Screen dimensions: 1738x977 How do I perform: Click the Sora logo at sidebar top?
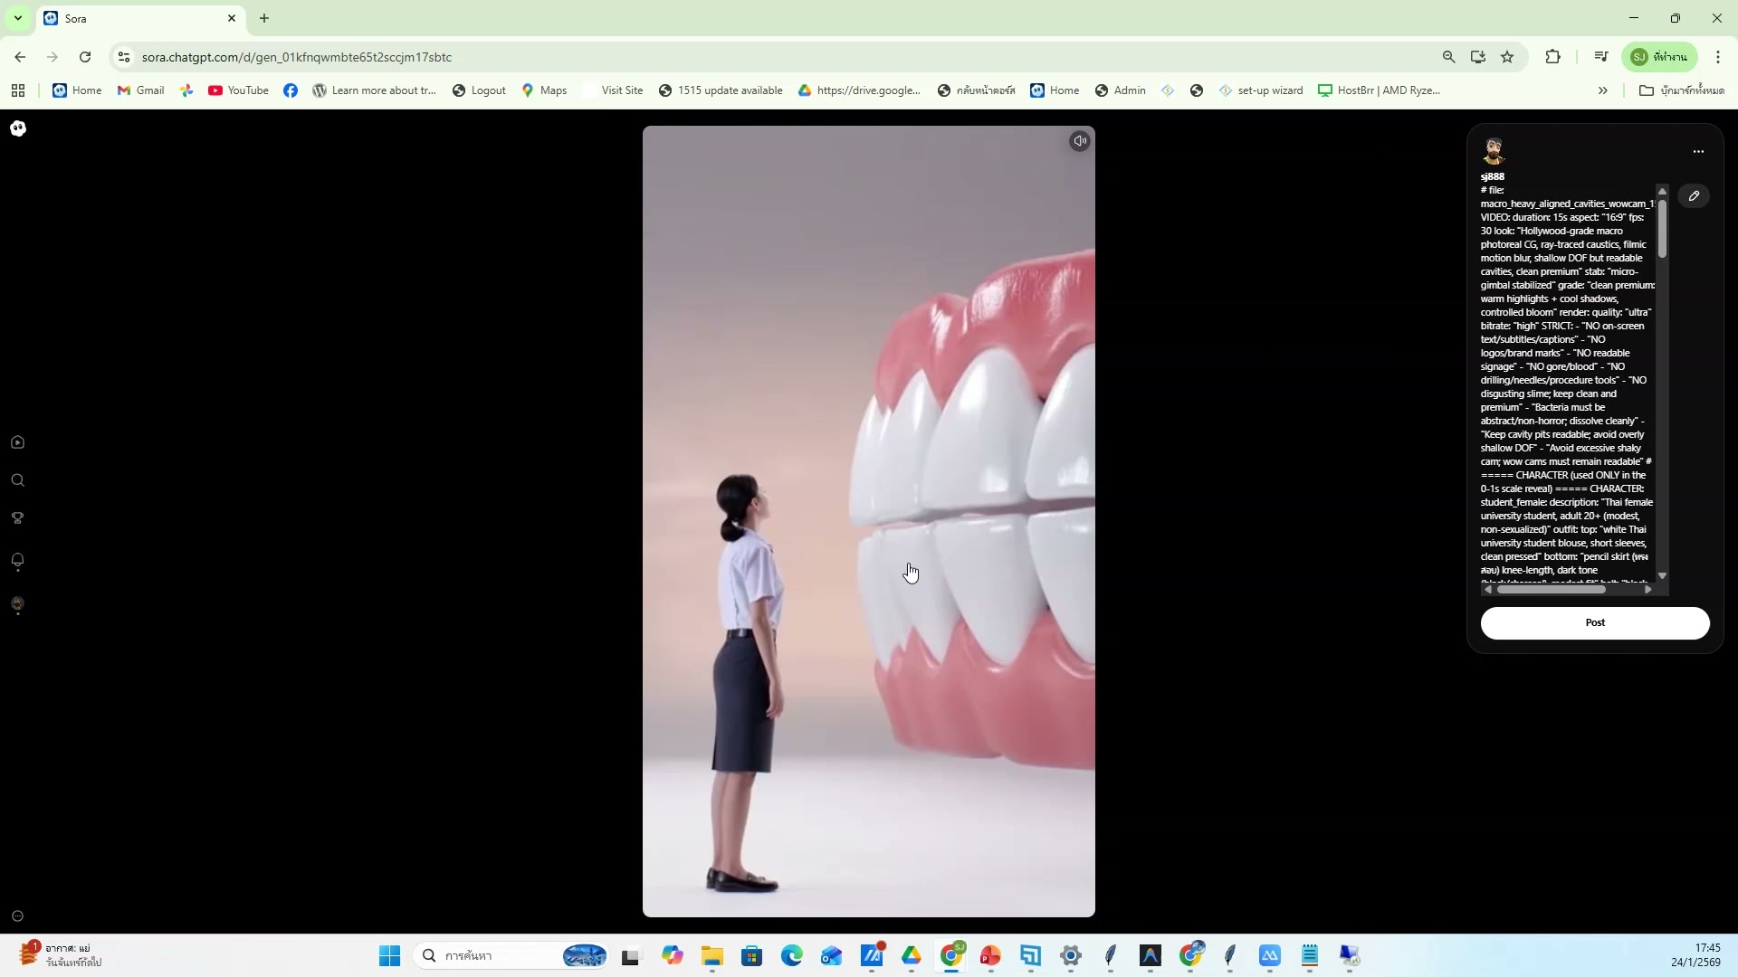[x=18, y=128]
